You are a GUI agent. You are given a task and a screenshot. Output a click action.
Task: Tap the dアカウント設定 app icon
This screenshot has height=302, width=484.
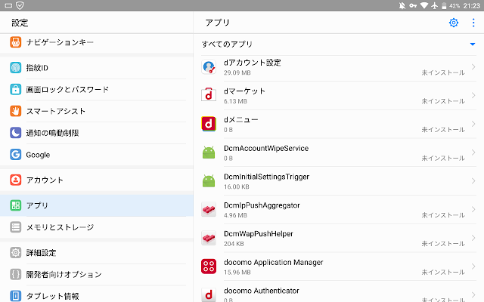tap(209, 67)
